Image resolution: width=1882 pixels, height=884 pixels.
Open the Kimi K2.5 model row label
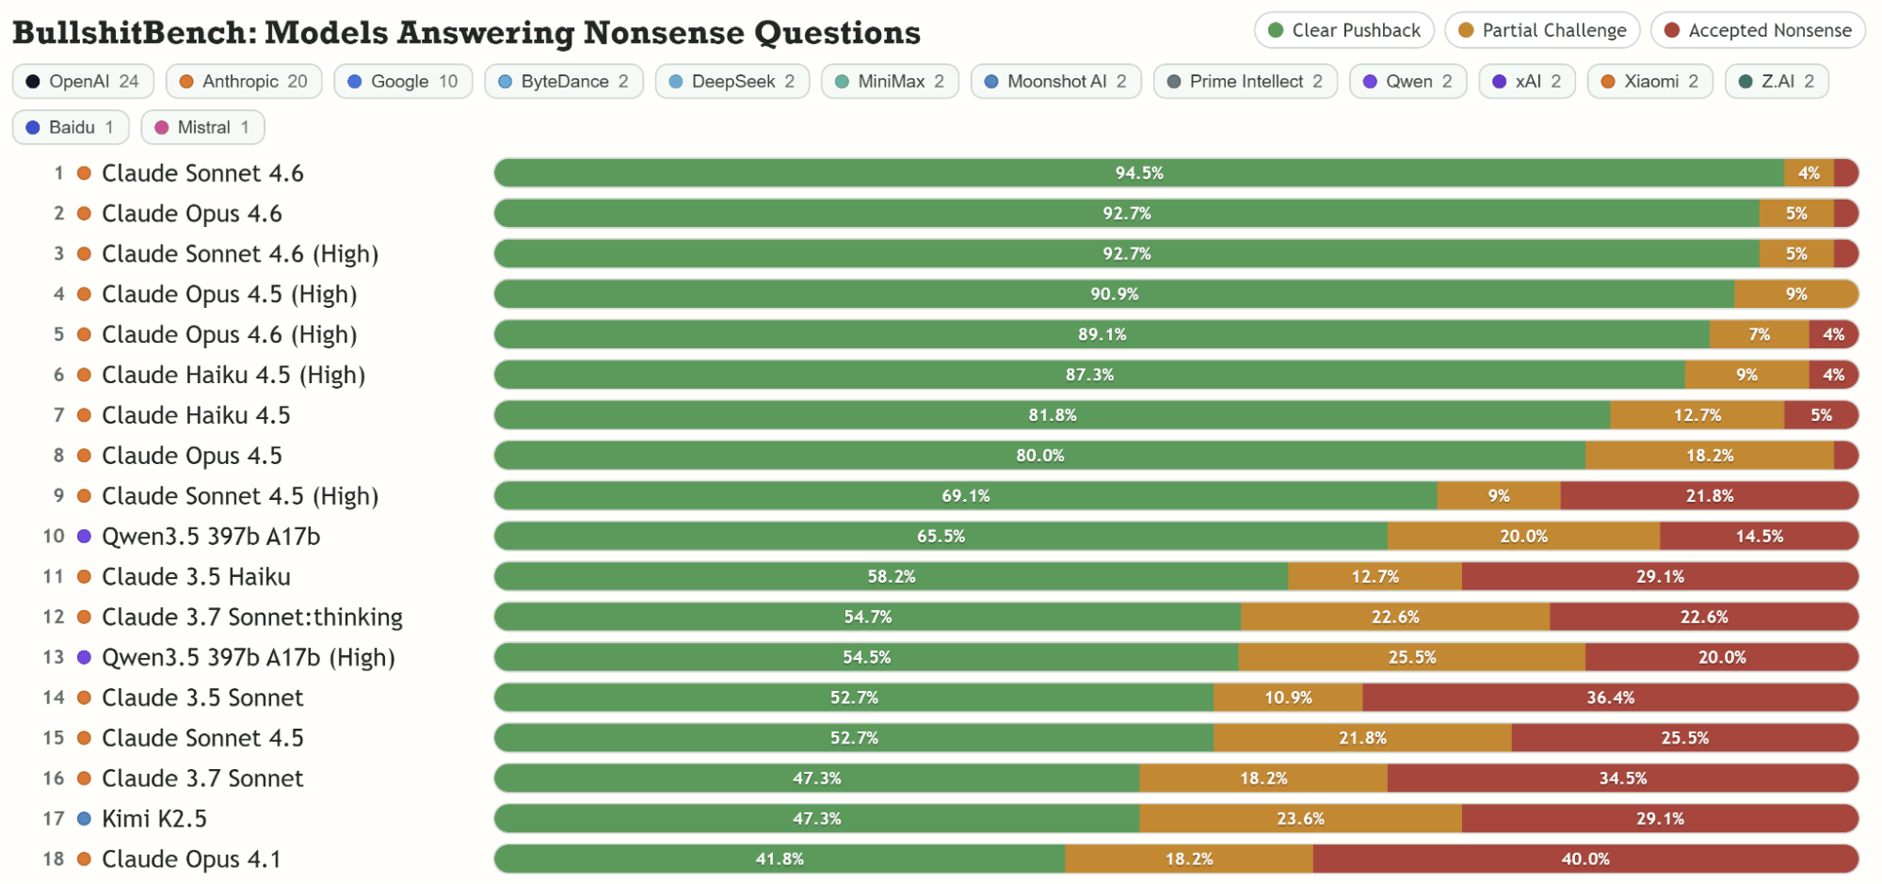[154, 819]
